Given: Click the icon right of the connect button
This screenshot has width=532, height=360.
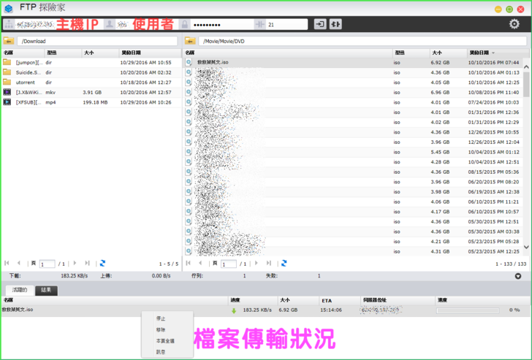Looking at the screenshot, I should coord(335,24).
